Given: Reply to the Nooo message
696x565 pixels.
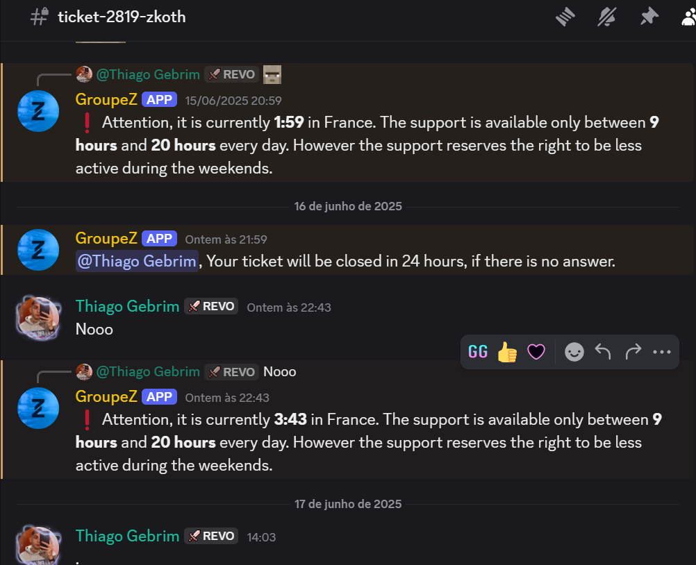Looking at the screenshot, I should 603,352.
